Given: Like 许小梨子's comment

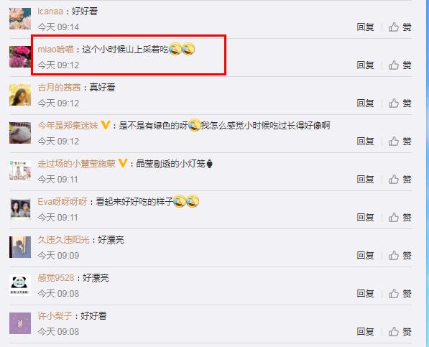Looking at the screenshot, I should point(400,331).
